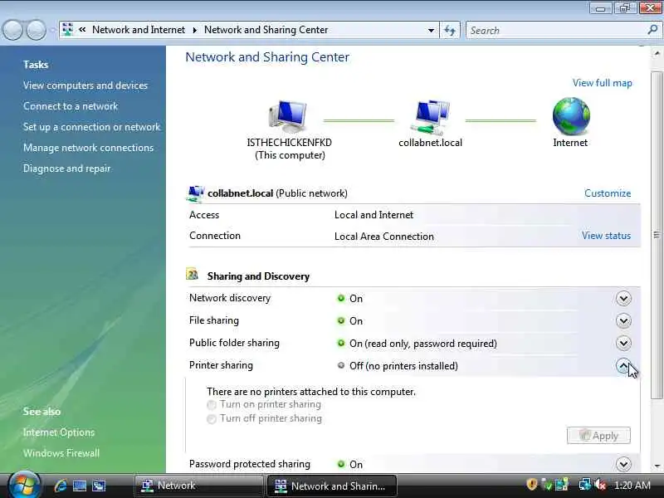Open Internet Options link
664x498 pixels.
59,432
